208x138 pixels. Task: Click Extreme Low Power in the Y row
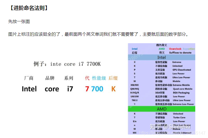pyautogui.click(x=183, y=104)
